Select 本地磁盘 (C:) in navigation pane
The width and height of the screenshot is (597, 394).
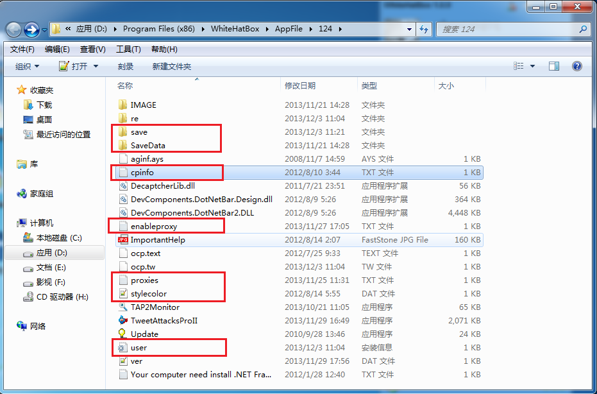point(59,237)
